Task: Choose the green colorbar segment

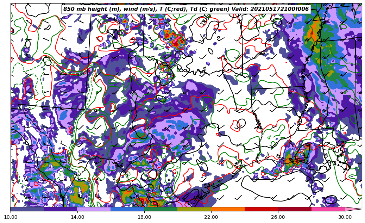Action: coord(161,209)
